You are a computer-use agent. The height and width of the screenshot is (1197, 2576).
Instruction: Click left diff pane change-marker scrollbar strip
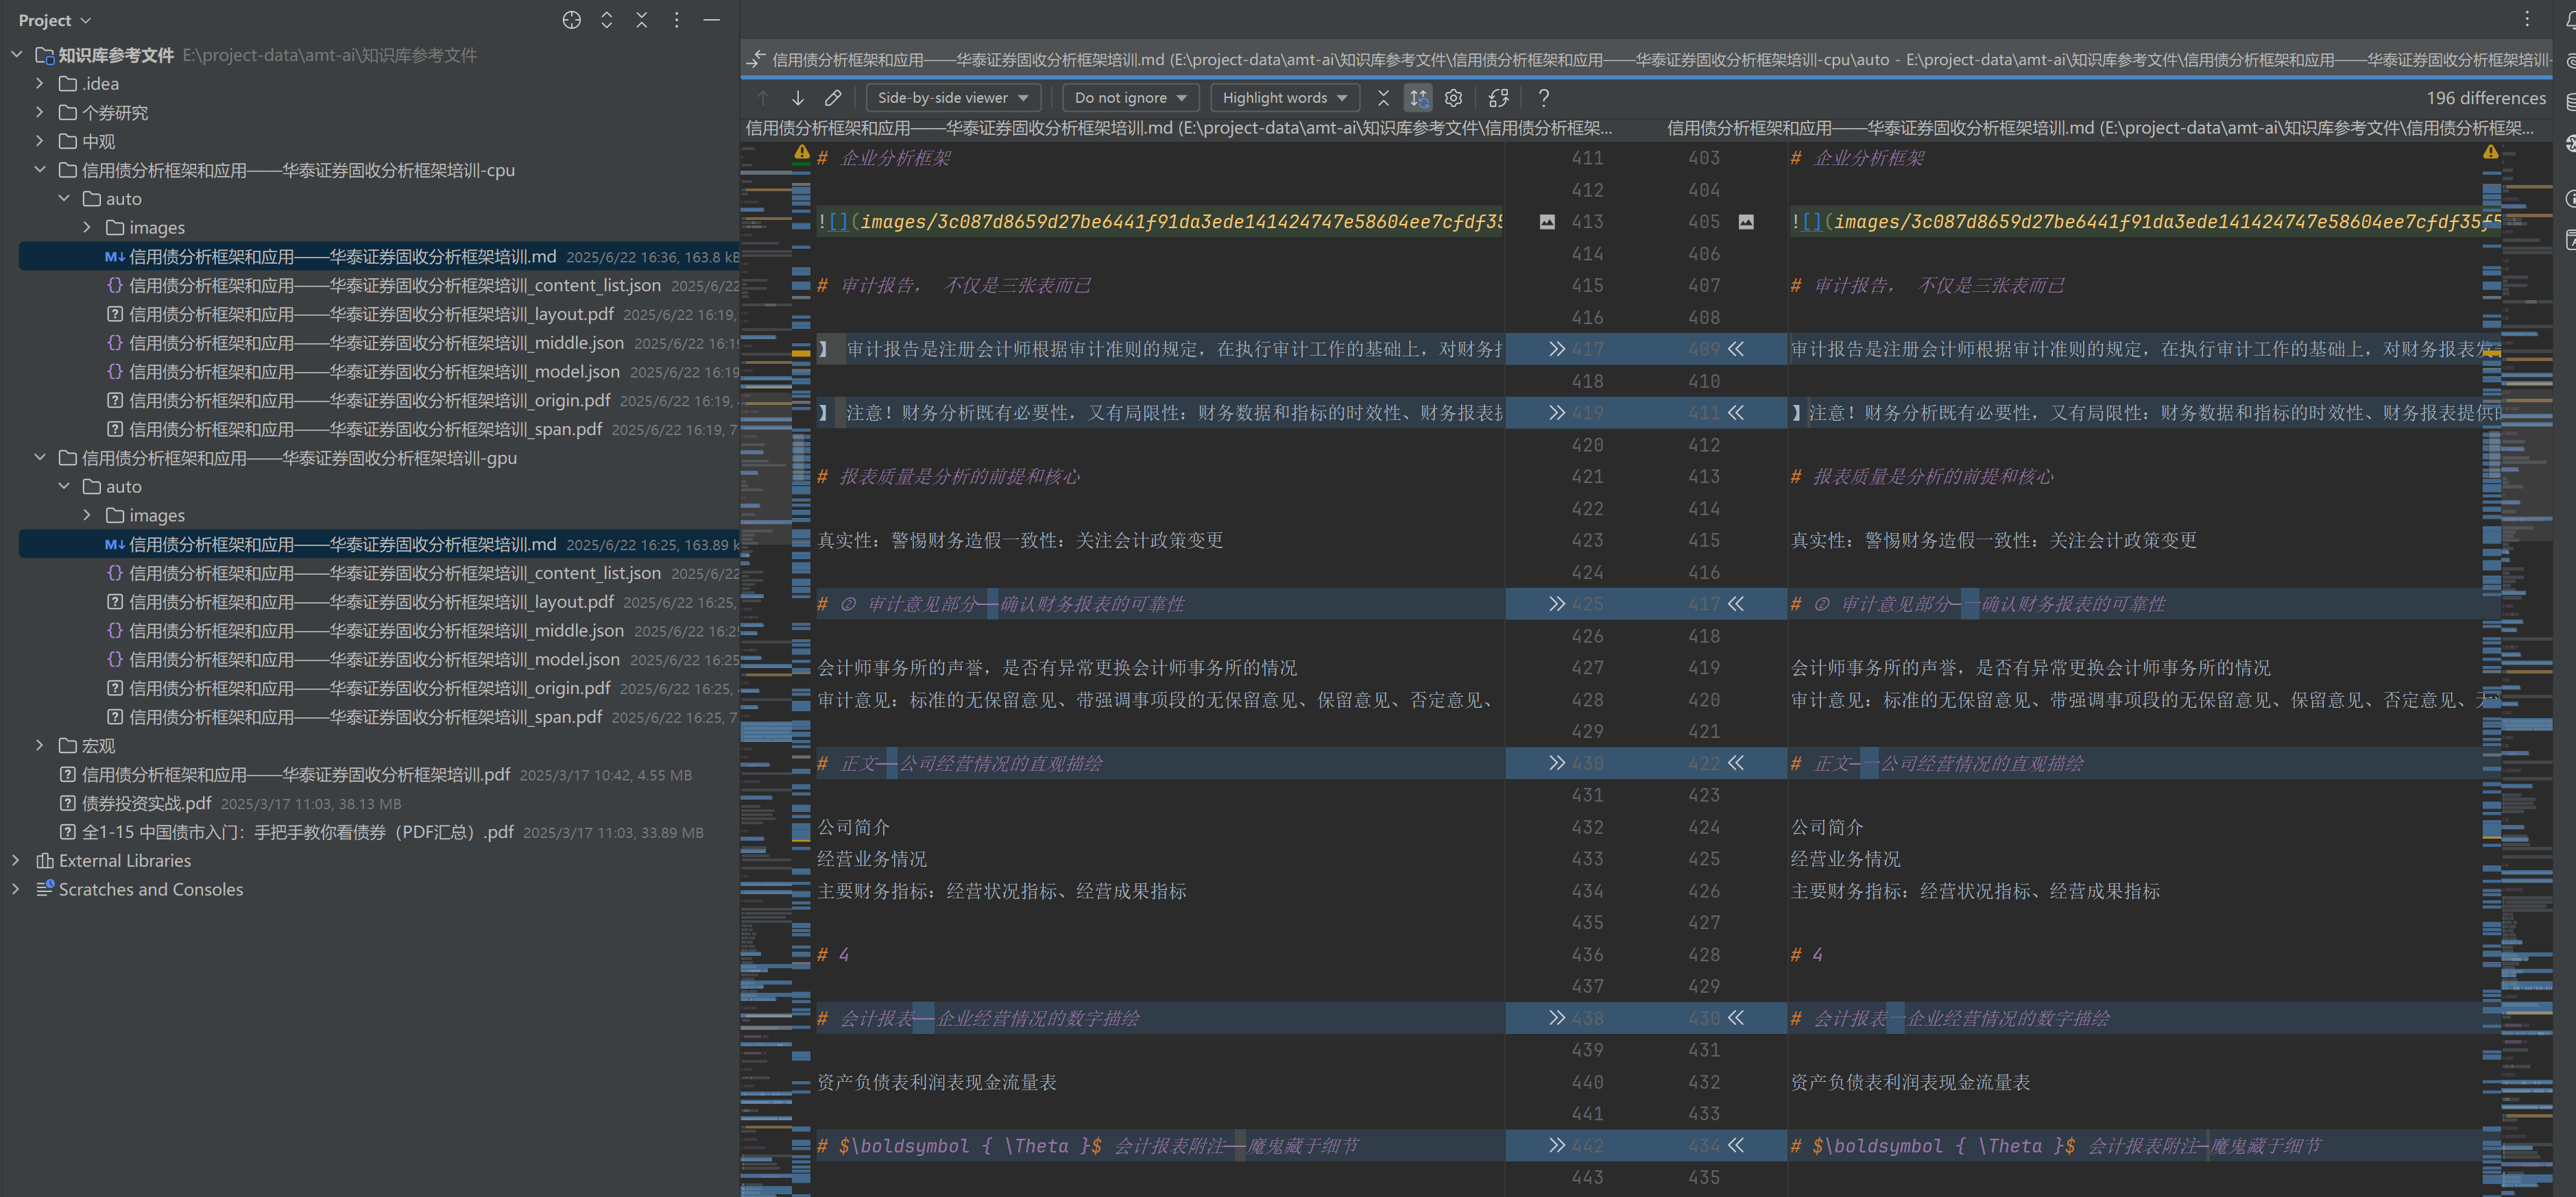click(x=801, y=669)
